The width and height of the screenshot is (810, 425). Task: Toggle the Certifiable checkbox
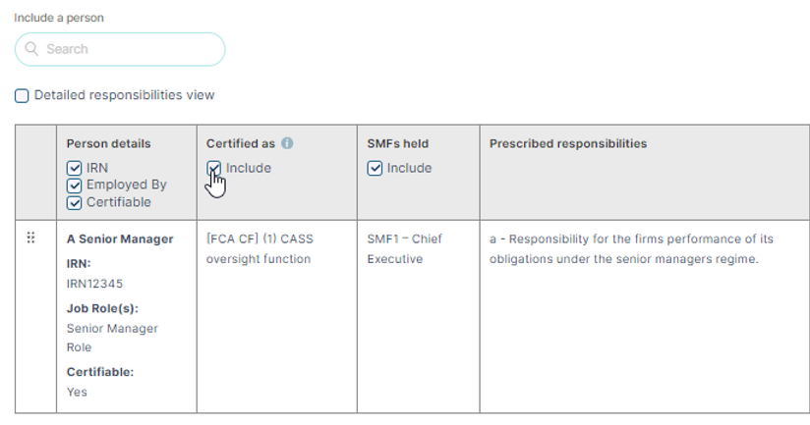[74, 203]
